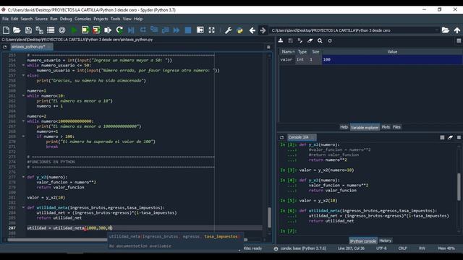This screenshot has width=463, height=260.
Task: Expand the working directory path dropdown
Action: [437, 30]
